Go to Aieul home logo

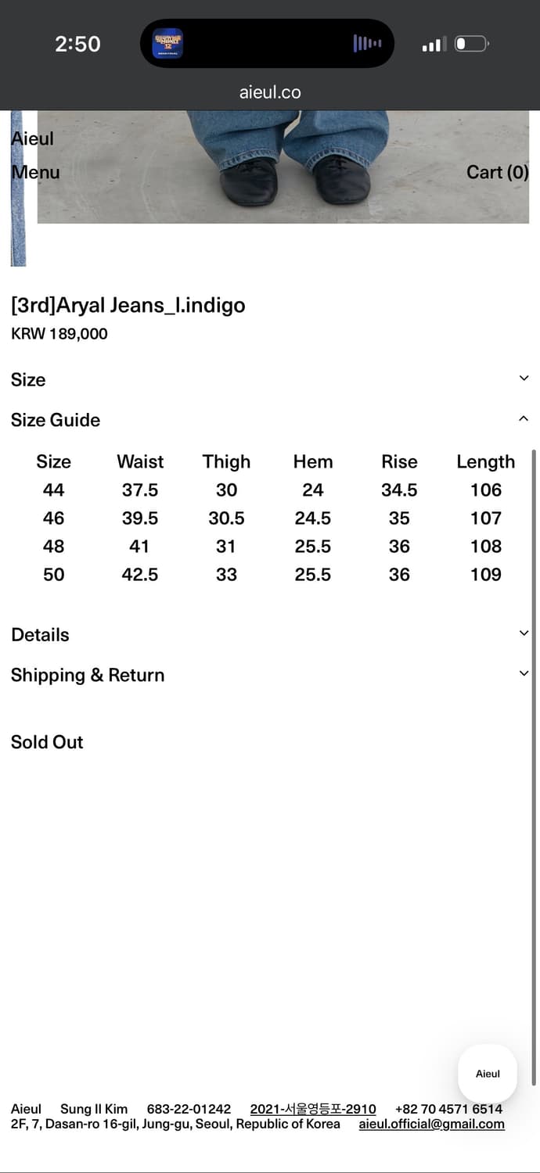33,138
